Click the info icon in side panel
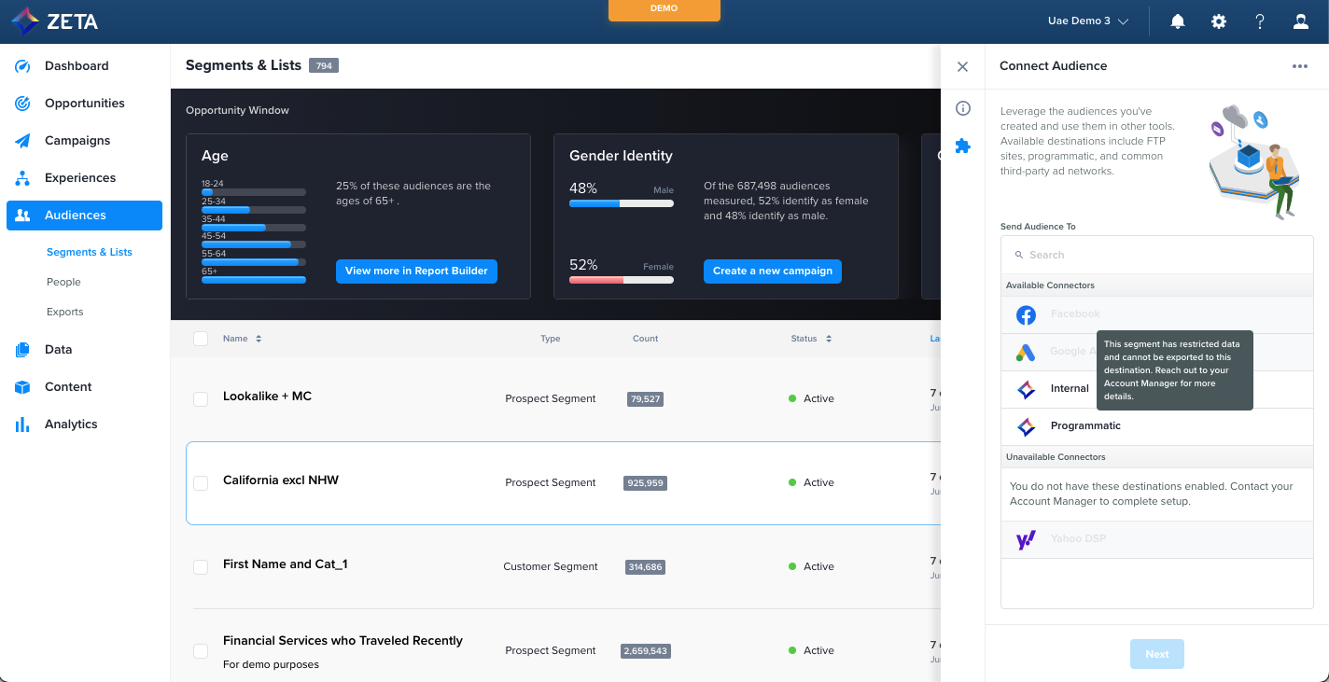 [963, 108]
